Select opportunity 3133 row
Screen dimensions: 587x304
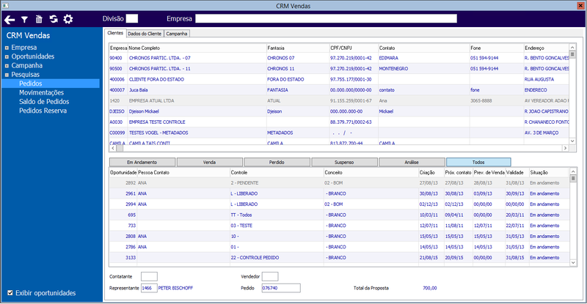(x=339, y=257)
